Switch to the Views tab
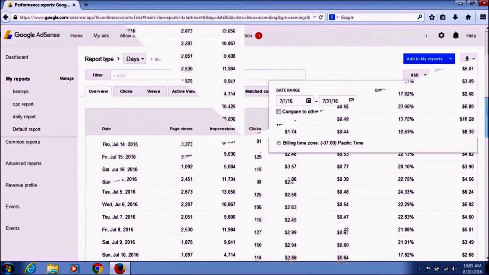Viewport: 489px width, 275px height. click(154, 91)
